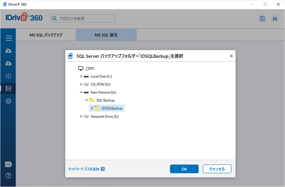
Task: Open the help question mark sidebar icon
Action: click(8, 176)
